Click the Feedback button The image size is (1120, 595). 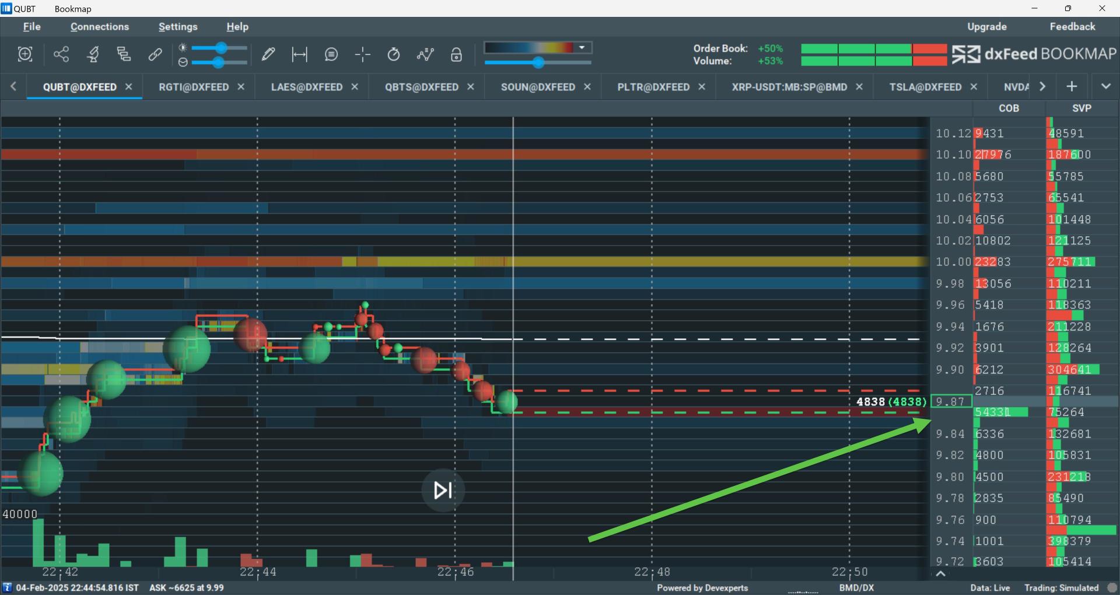[x=1072, y=27]
